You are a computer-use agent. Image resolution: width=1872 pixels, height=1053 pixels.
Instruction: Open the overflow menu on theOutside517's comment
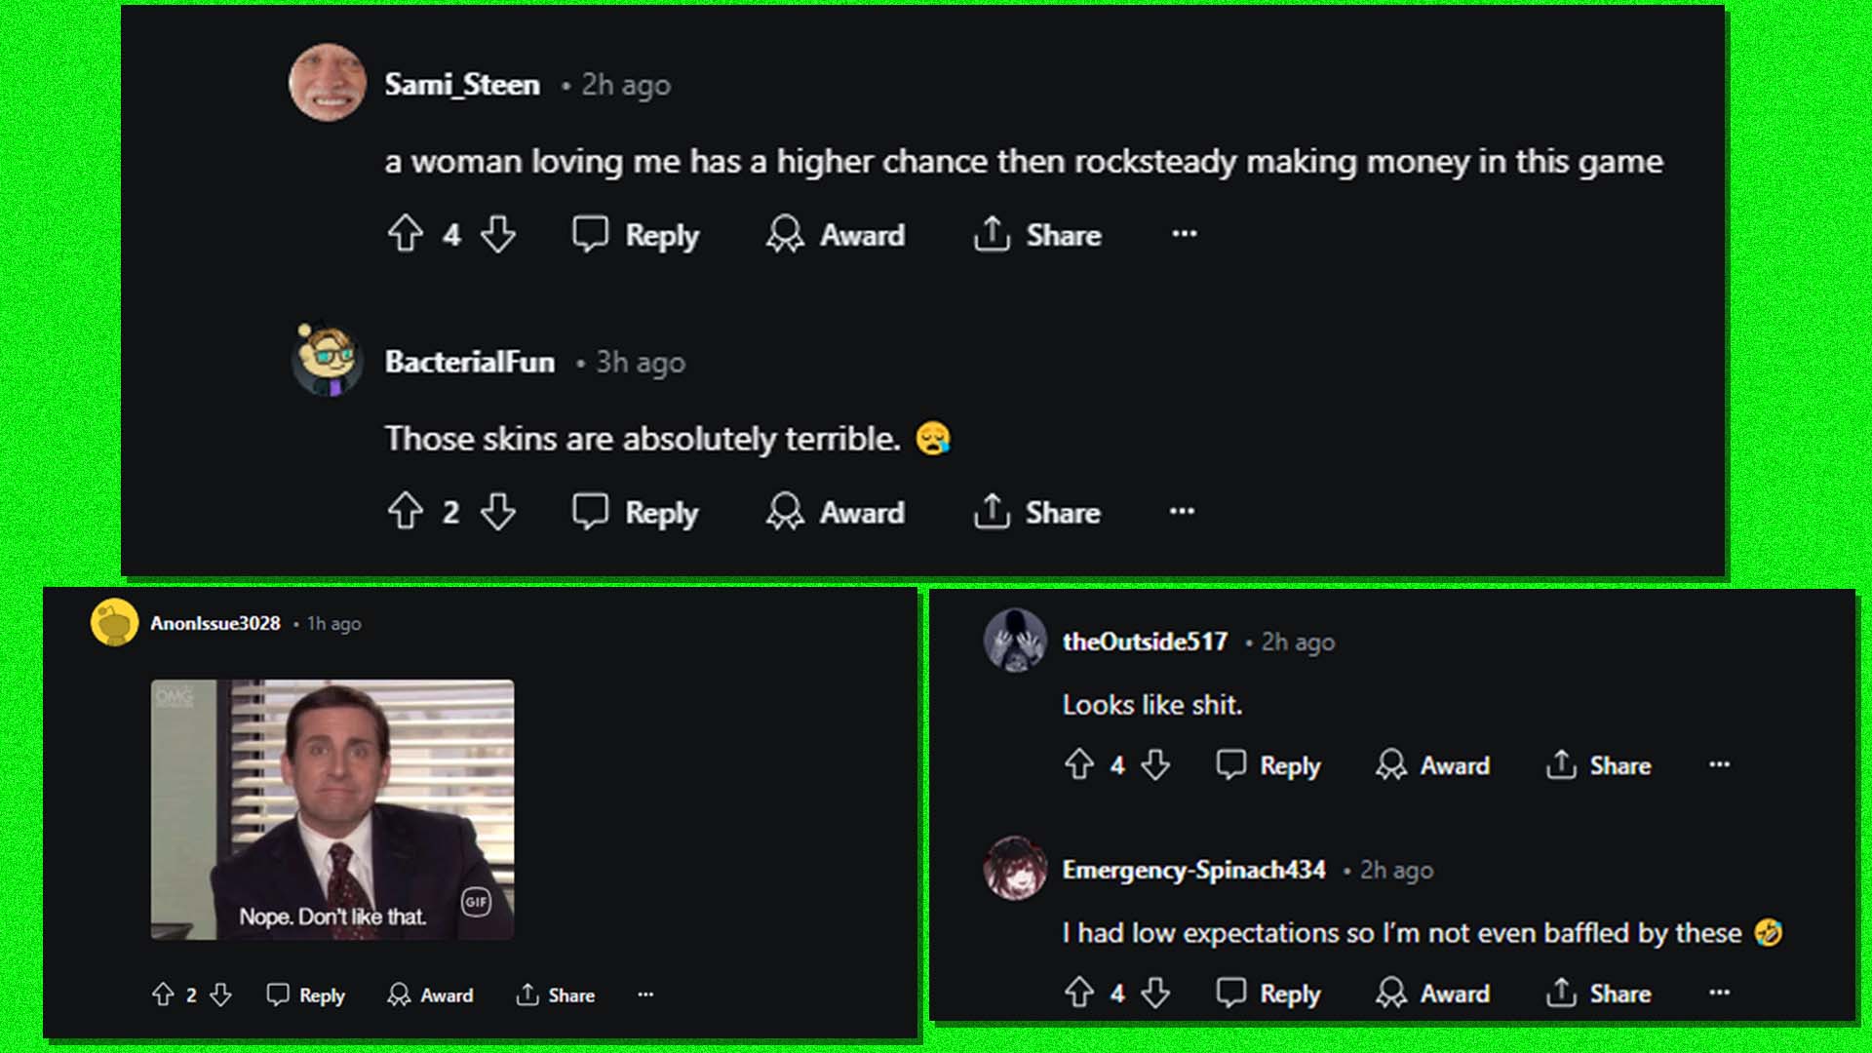point(1719,765)
